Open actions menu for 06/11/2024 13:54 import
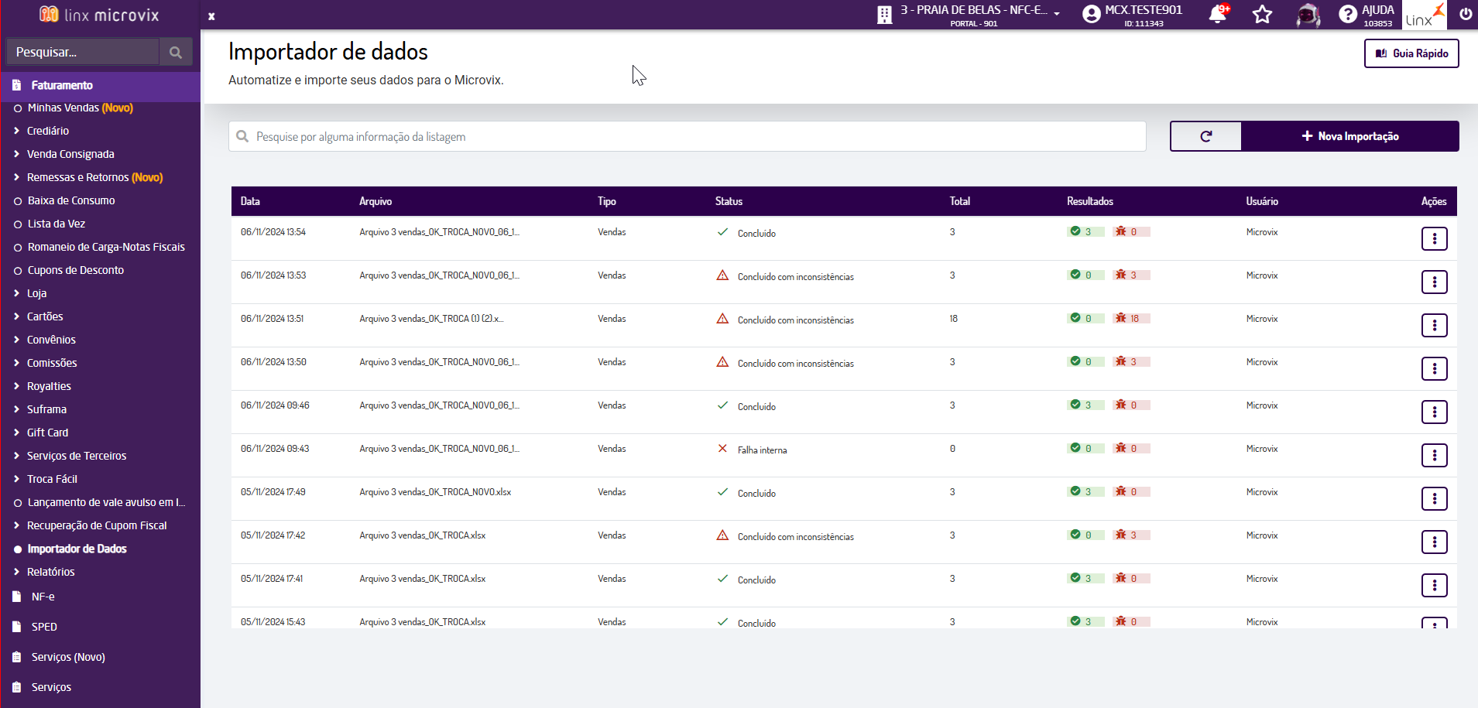Screen dimensions: 1478x708 1434,238
